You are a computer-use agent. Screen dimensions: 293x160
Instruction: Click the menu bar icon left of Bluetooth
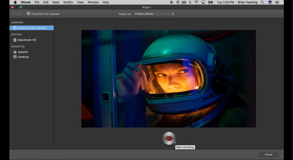click(x=184, y=2)
